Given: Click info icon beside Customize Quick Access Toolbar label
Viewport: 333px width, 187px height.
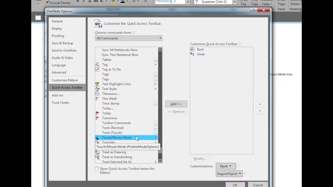Looking at the screenshot, I should coord(239,44).
